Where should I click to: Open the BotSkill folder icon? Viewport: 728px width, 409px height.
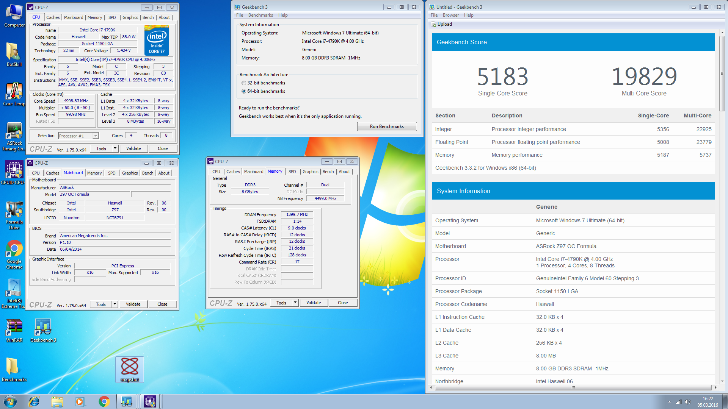14,55
